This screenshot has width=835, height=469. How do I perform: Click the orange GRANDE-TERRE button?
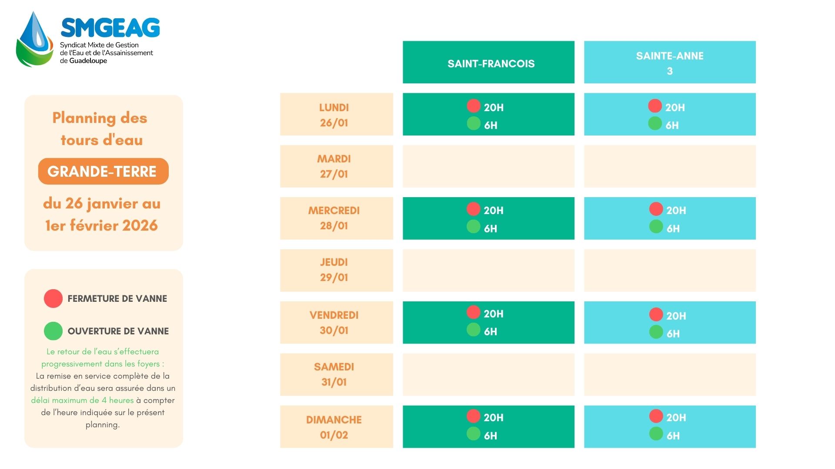pyautogui.click(x=103, y=172)
